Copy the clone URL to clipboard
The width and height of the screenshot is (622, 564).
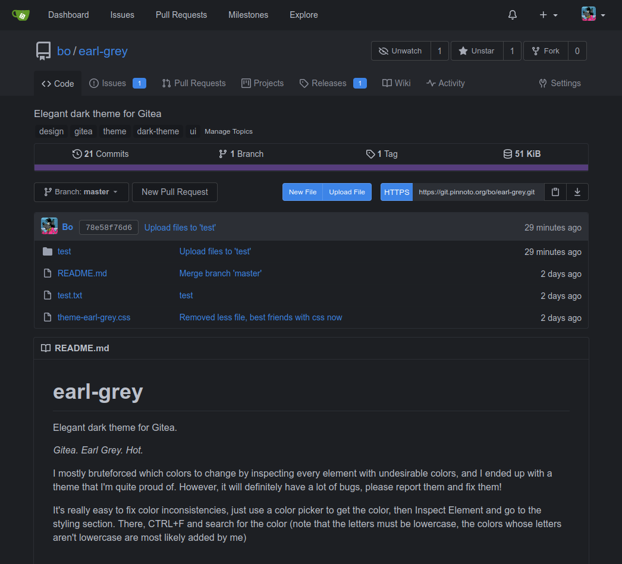pyautogui.click(x=555, y=192)
